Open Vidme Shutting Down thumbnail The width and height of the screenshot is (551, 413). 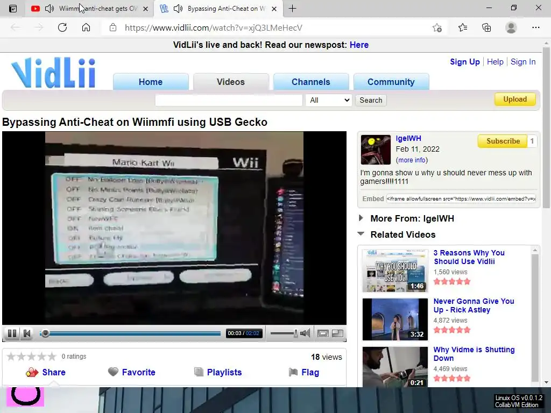tap(395, 367)
